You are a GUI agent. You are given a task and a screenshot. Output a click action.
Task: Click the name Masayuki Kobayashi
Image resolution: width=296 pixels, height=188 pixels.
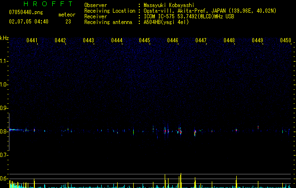[169, 5]
